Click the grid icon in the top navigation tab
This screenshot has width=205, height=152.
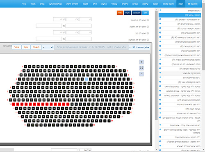[x=189, y=4]
